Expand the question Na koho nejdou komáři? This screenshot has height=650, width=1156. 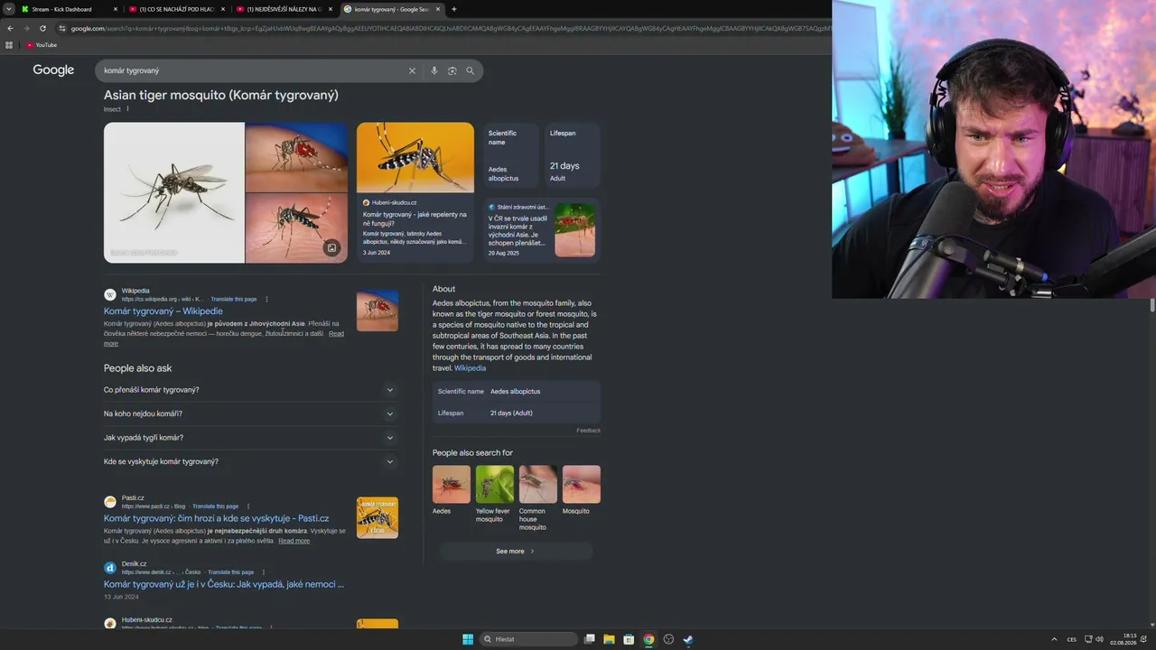251,413
